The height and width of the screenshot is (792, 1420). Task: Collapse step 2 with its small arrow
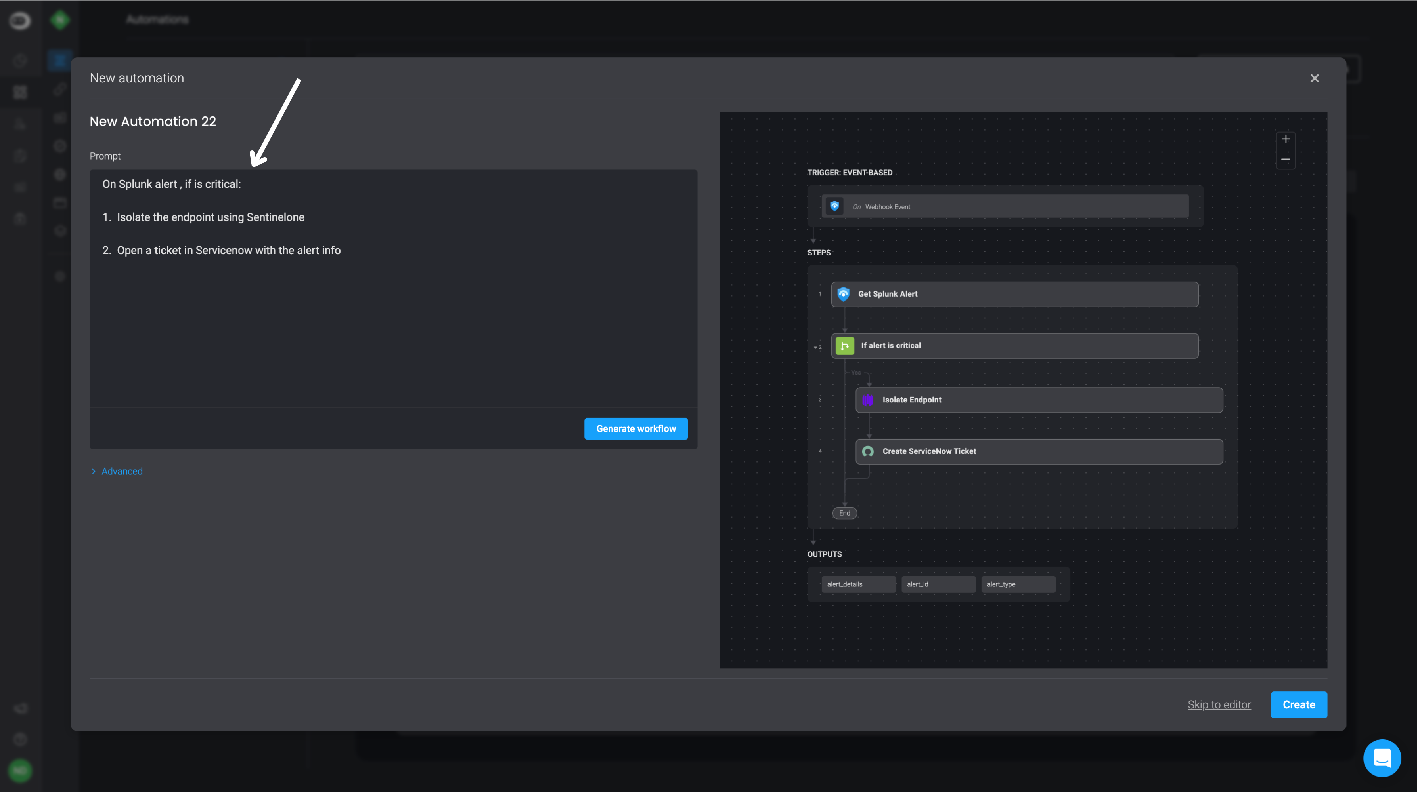pos(816,348)
